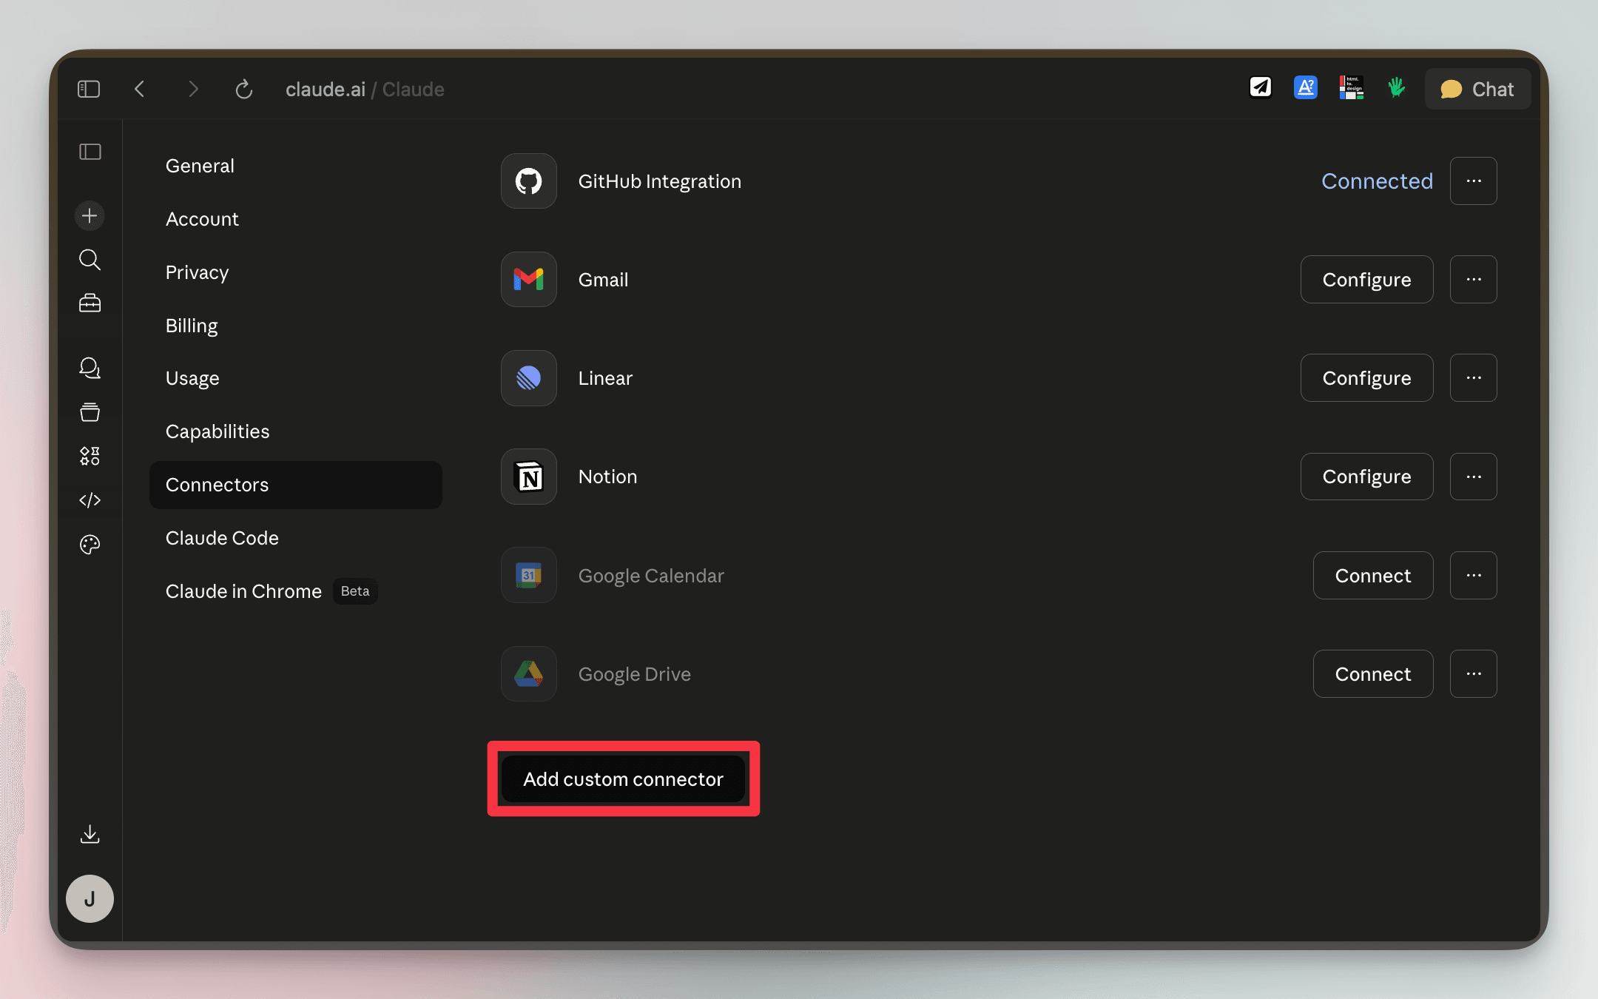The image size is (1598, 999).
Task: Click the Linear connector name
Action: (x=605, y=378)
